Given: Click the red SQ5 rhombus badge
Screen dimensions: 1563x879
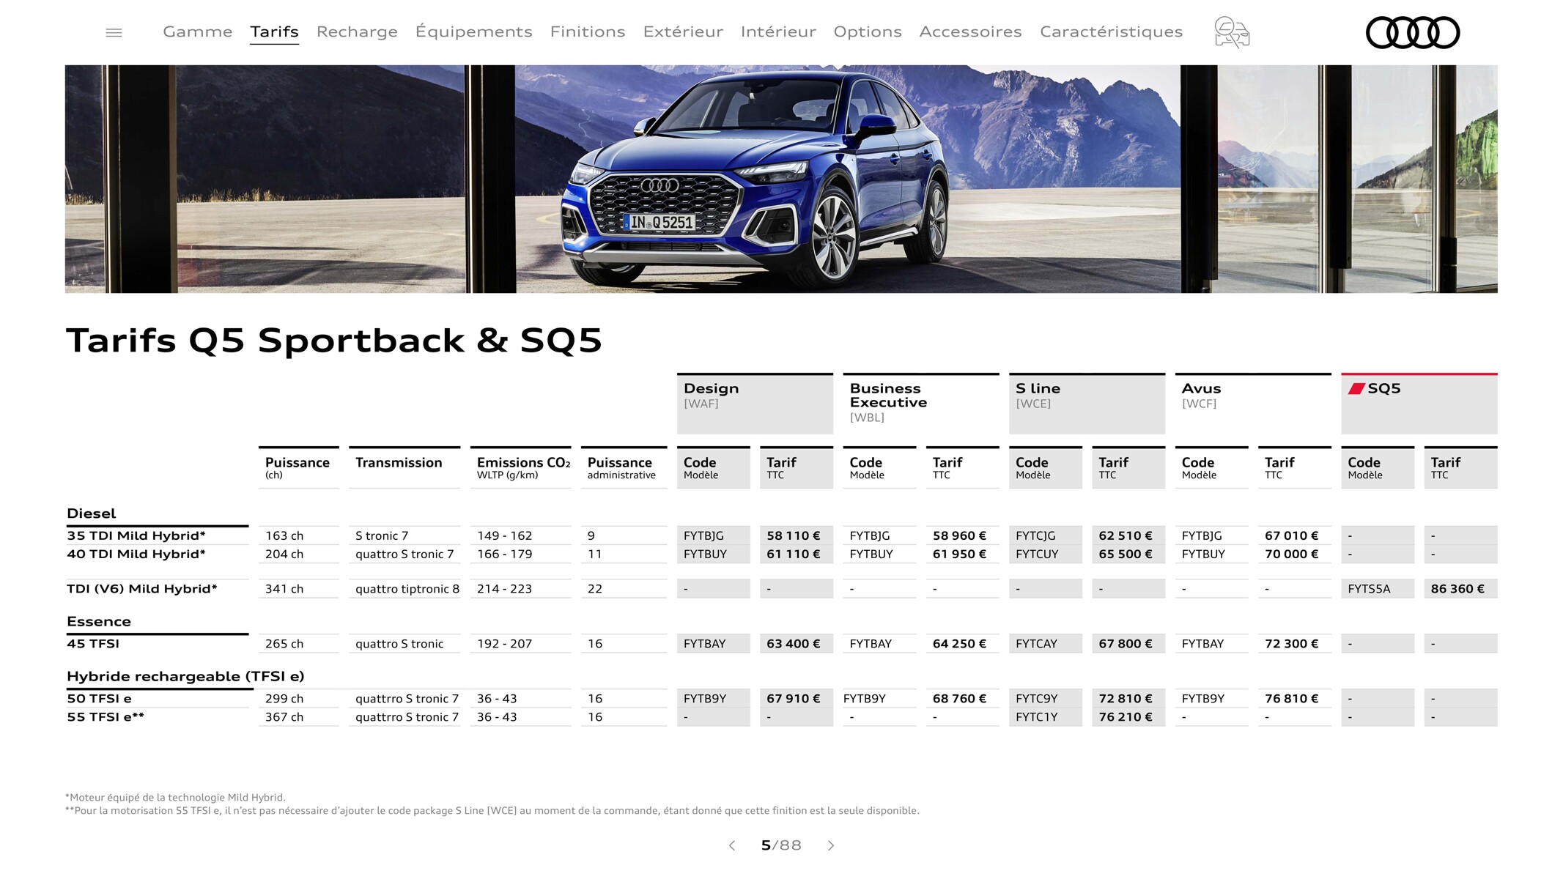Looking at the screenshot, I should [1356, 389].
